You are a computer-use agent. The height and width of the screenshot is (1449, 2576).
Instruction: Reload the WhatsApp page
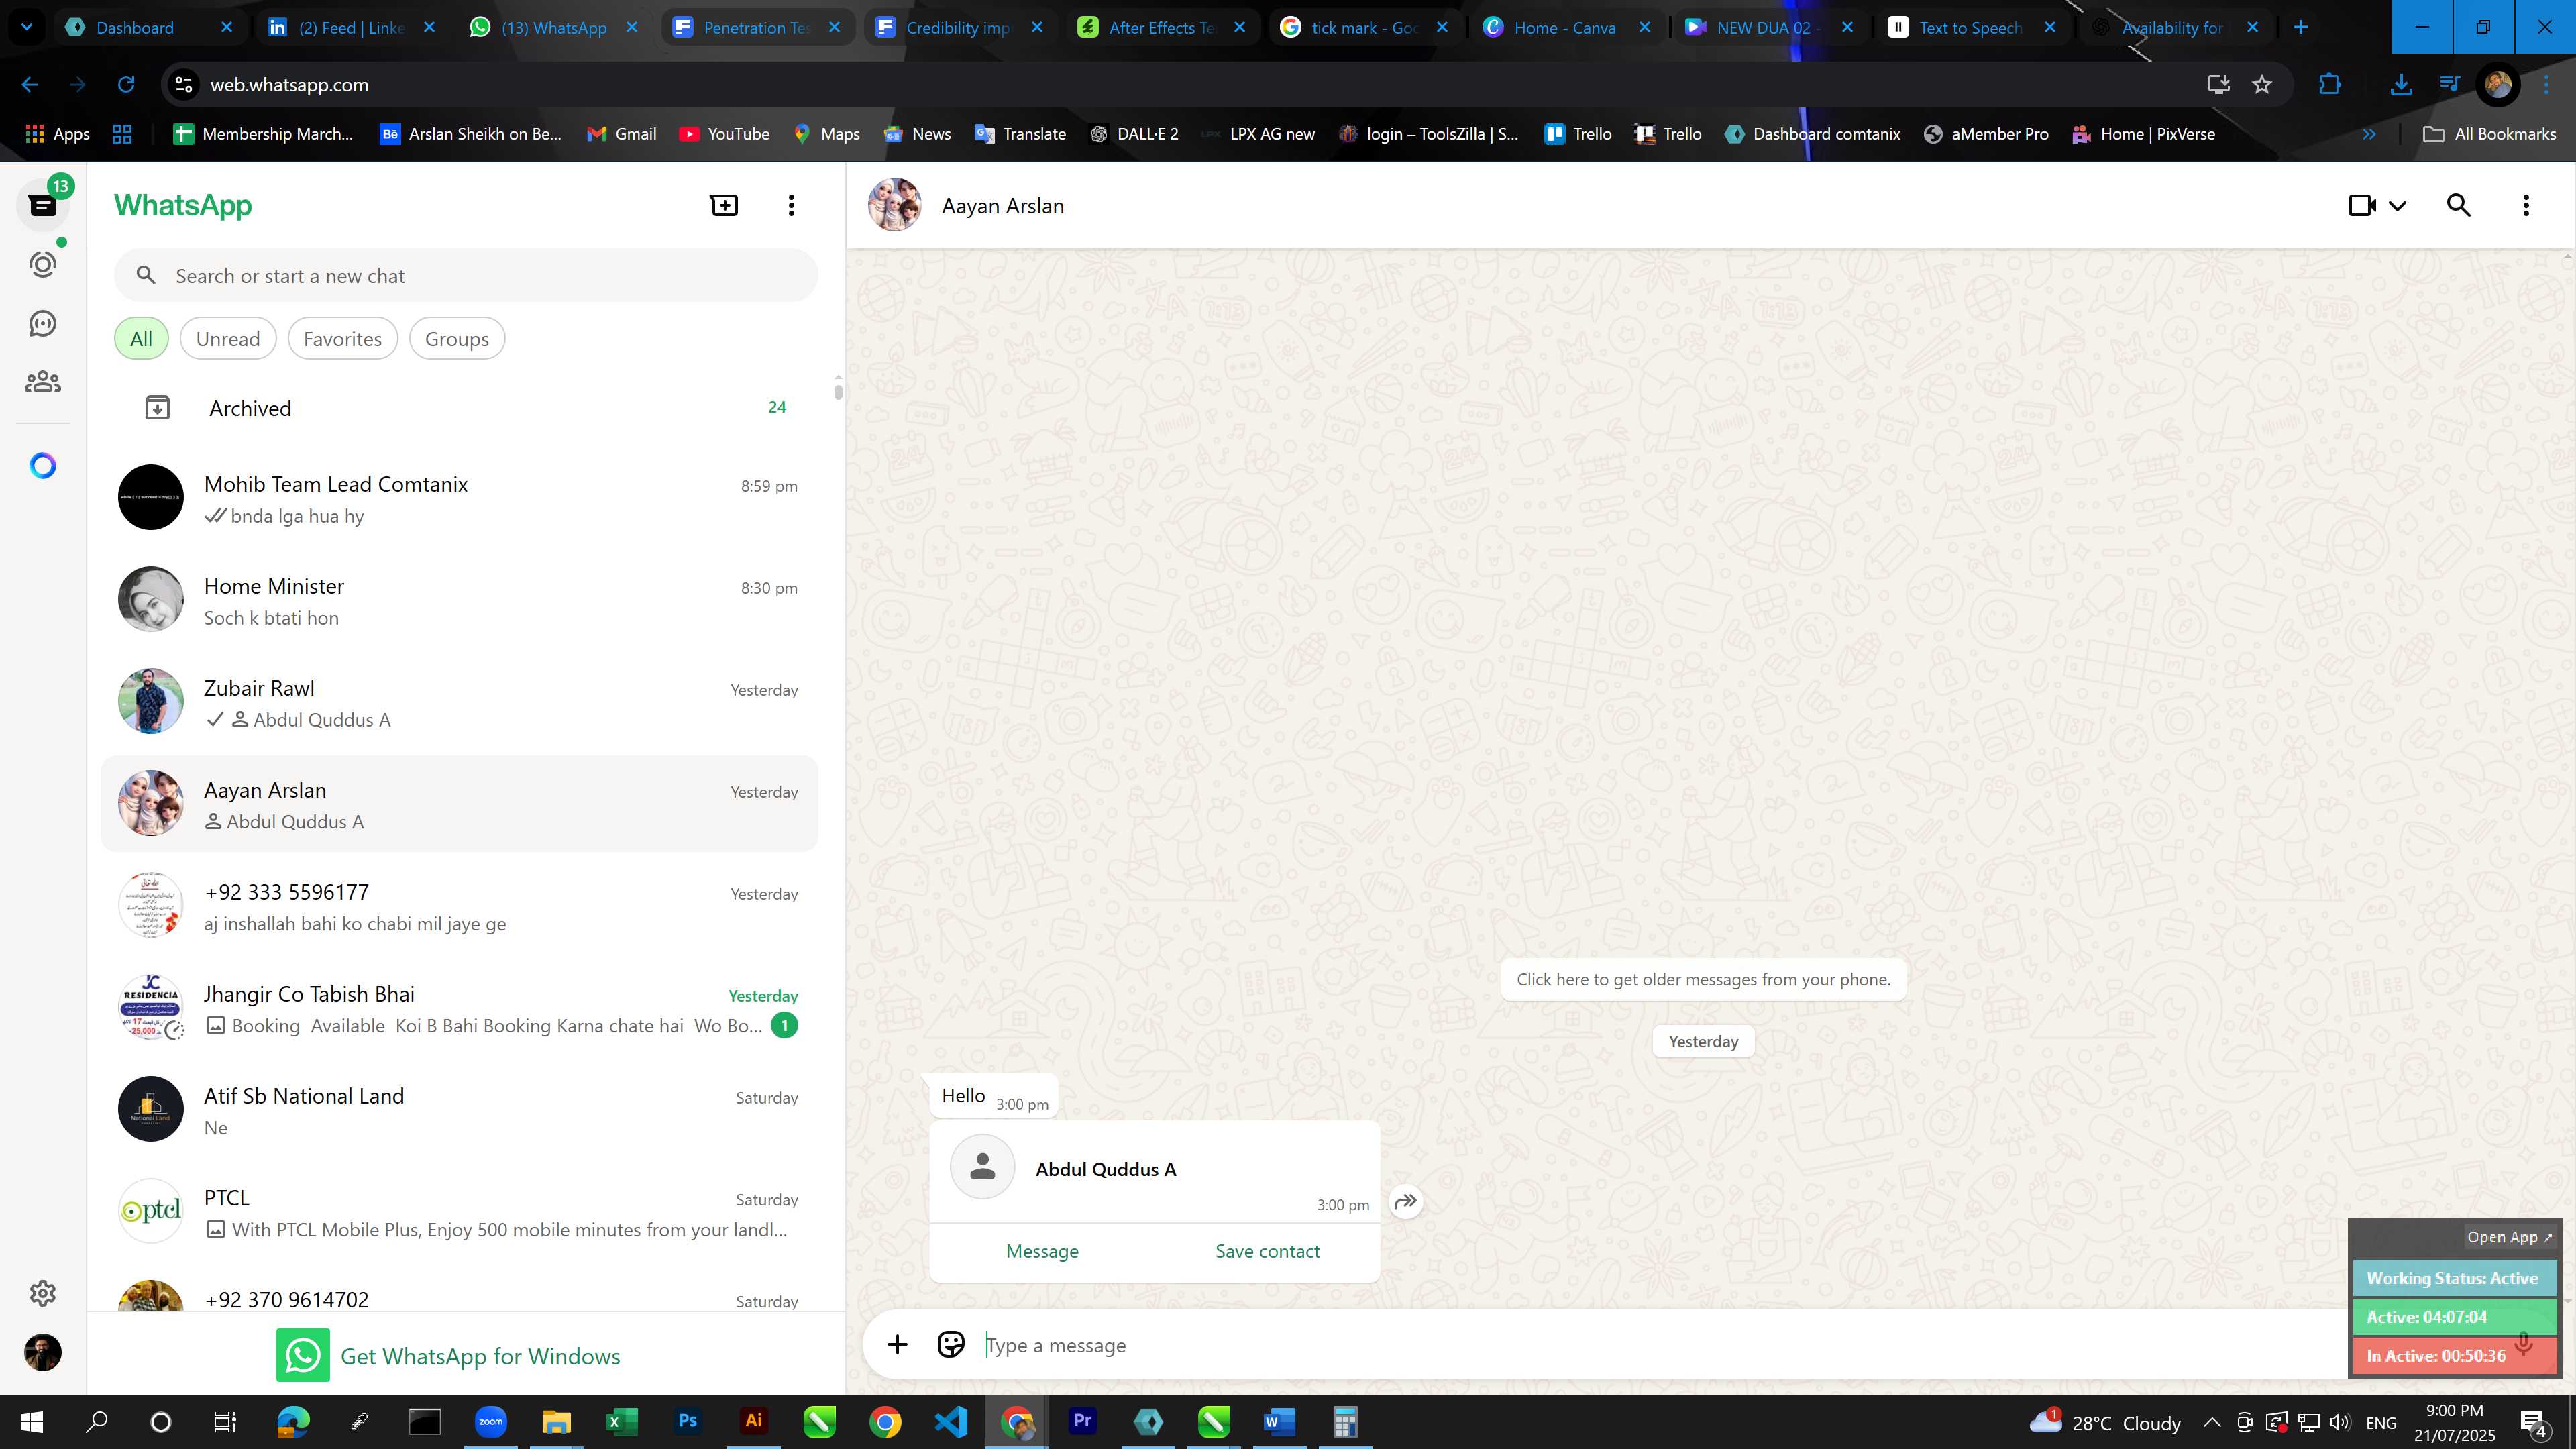[x=126, y=85]
